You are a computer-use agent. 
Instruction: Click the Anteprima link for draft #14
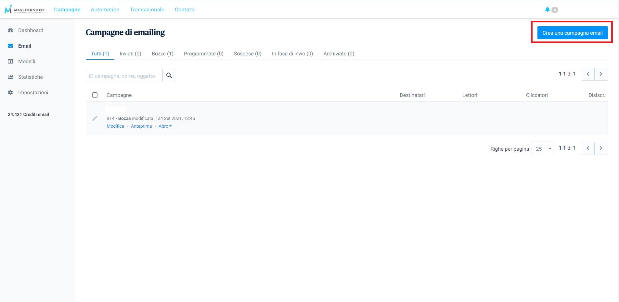(141, 126)
